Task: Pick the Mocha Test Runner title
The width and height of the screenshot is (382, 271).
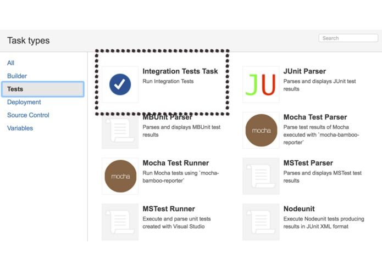Action: click(x=176, y=163)
